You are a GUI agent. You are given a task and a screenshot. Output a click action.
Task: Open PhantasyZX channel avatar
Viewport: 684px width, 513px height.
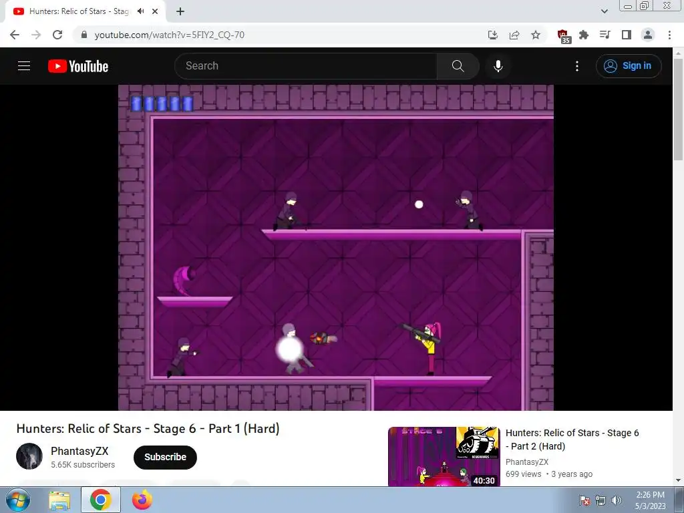(x=29, y=456)
